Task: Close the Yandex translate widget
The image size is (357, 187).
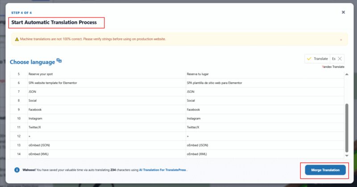Action: coord(340,59)
